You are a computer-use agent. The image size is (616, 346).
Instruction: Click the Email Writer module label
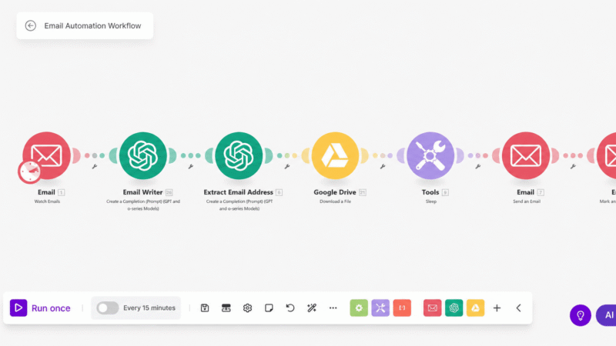coord(142,192)
